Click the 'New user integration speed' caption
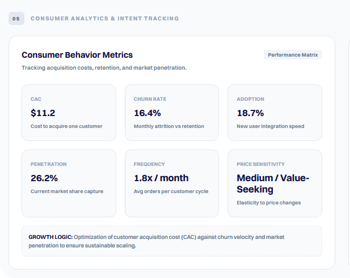 point(271,126)
